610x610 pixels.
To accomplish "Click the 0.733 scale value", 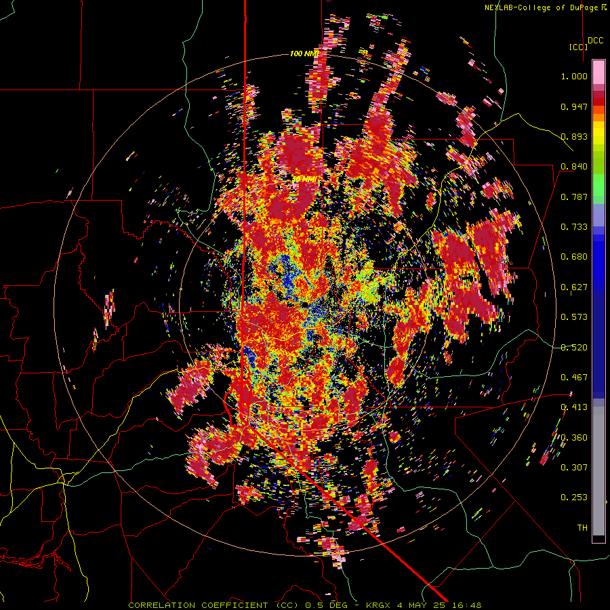I will click(574, 227).
